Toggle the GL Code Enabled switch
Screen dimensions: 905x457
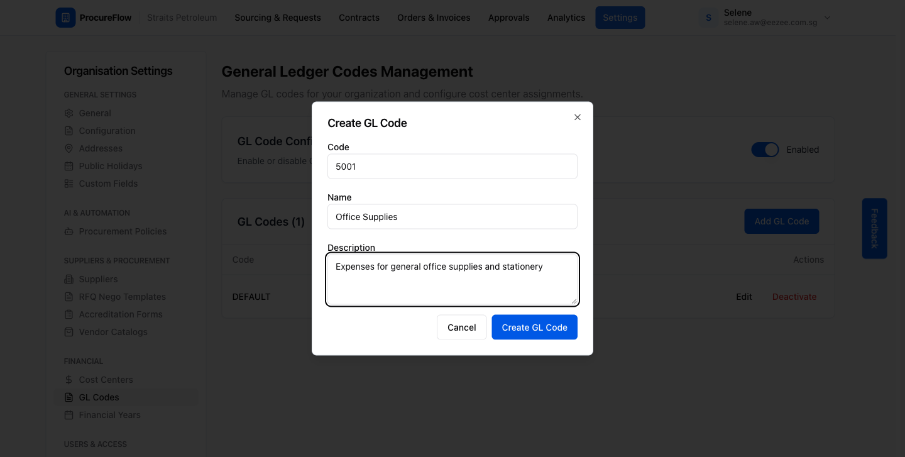point(765,150)
